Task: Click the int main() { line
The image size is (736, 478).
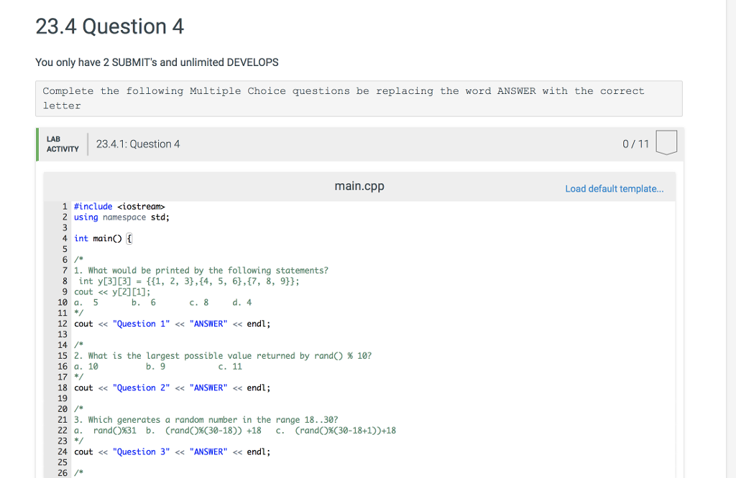Action: click(x=103, y=238)
